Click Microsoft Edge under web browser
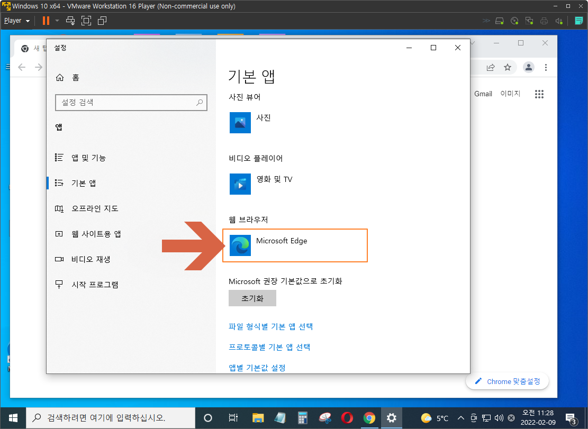 click(295, 245)
